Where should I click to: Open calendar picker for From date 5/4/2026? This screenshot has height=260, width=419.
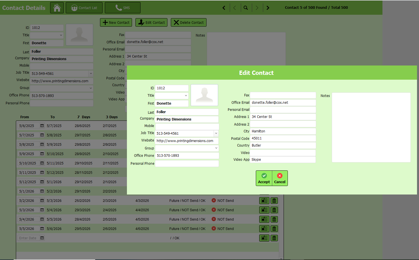pos(42,219)
